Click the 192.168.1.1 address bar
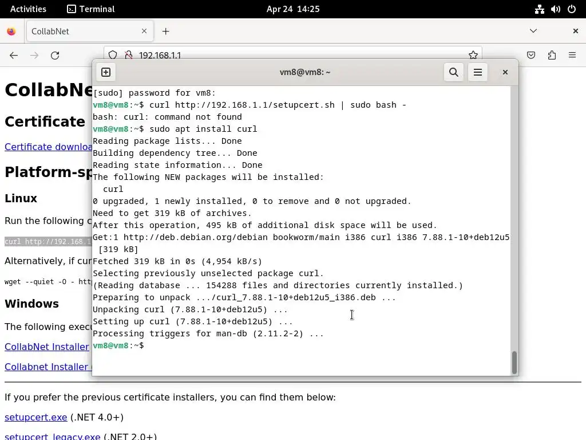 click(x=293, y=56)
